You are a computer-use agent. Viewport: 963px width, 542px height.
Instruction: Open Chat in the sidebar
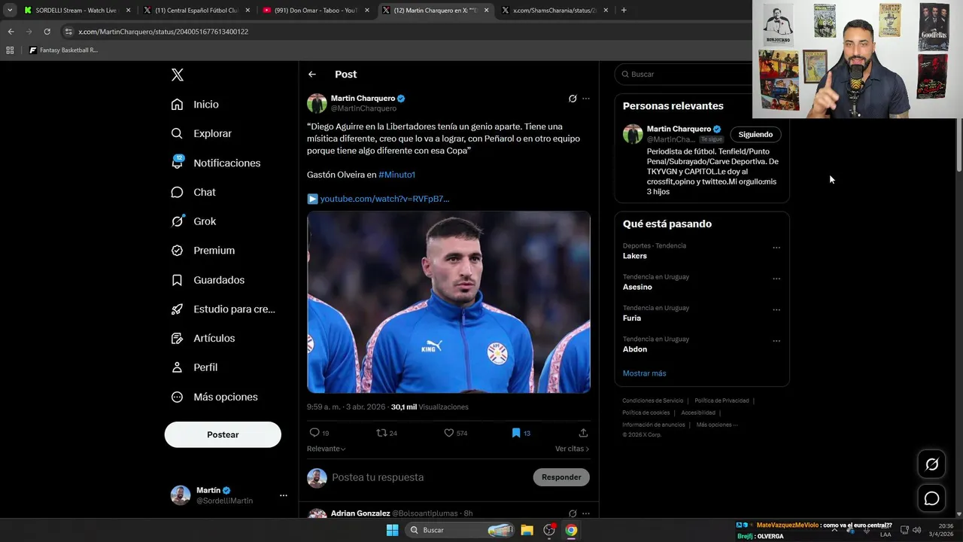tap(193, 192)
